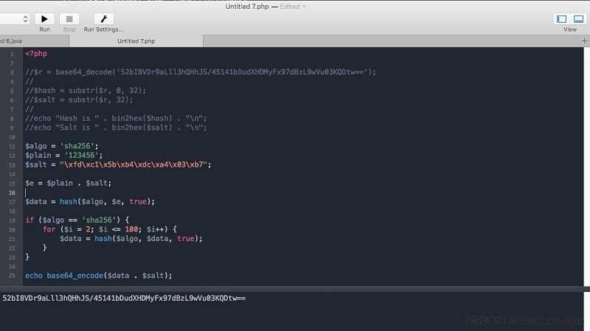
Task: Click the base64 output text in console
Action: point(123,298)
